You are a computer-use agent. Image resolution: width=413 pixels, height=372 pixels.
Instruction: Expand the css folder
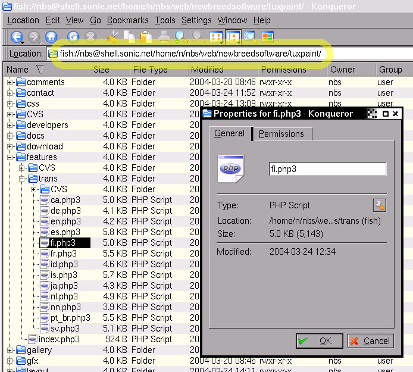click(10, 104)
